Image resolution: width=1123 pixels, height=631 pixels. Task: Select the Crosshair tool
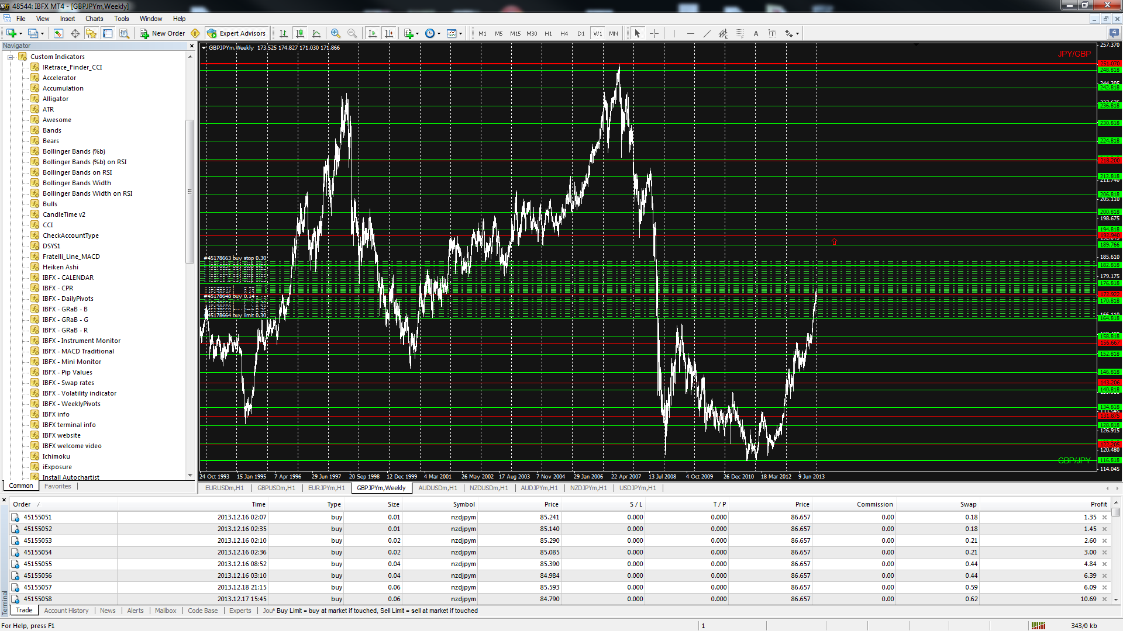(x=654, y=33)
